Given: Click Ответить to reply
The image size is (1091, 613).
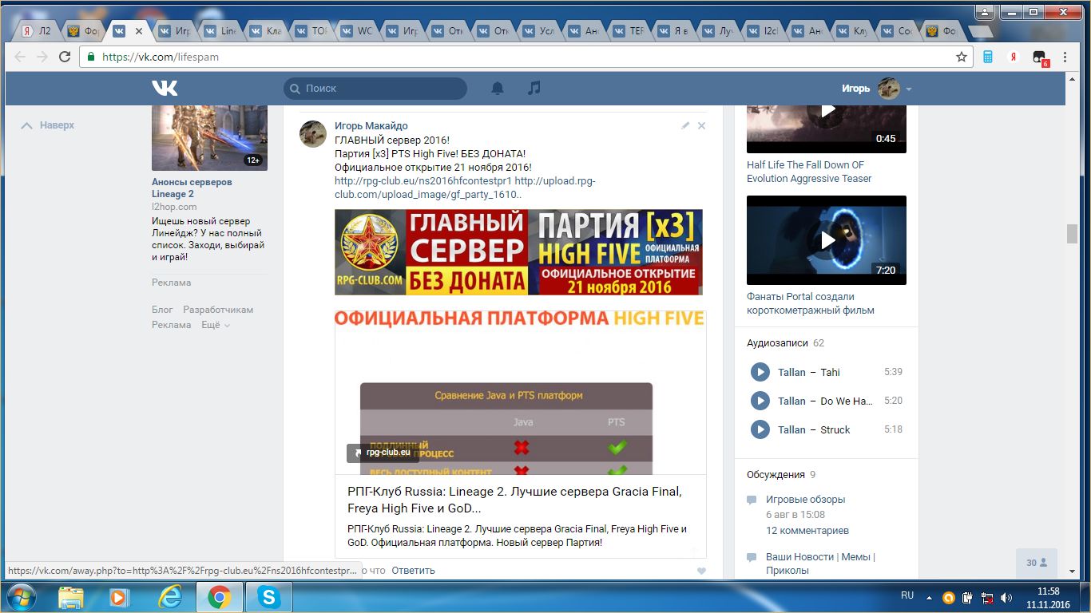Looking at the screenshot, I should (x=413, y=570).
